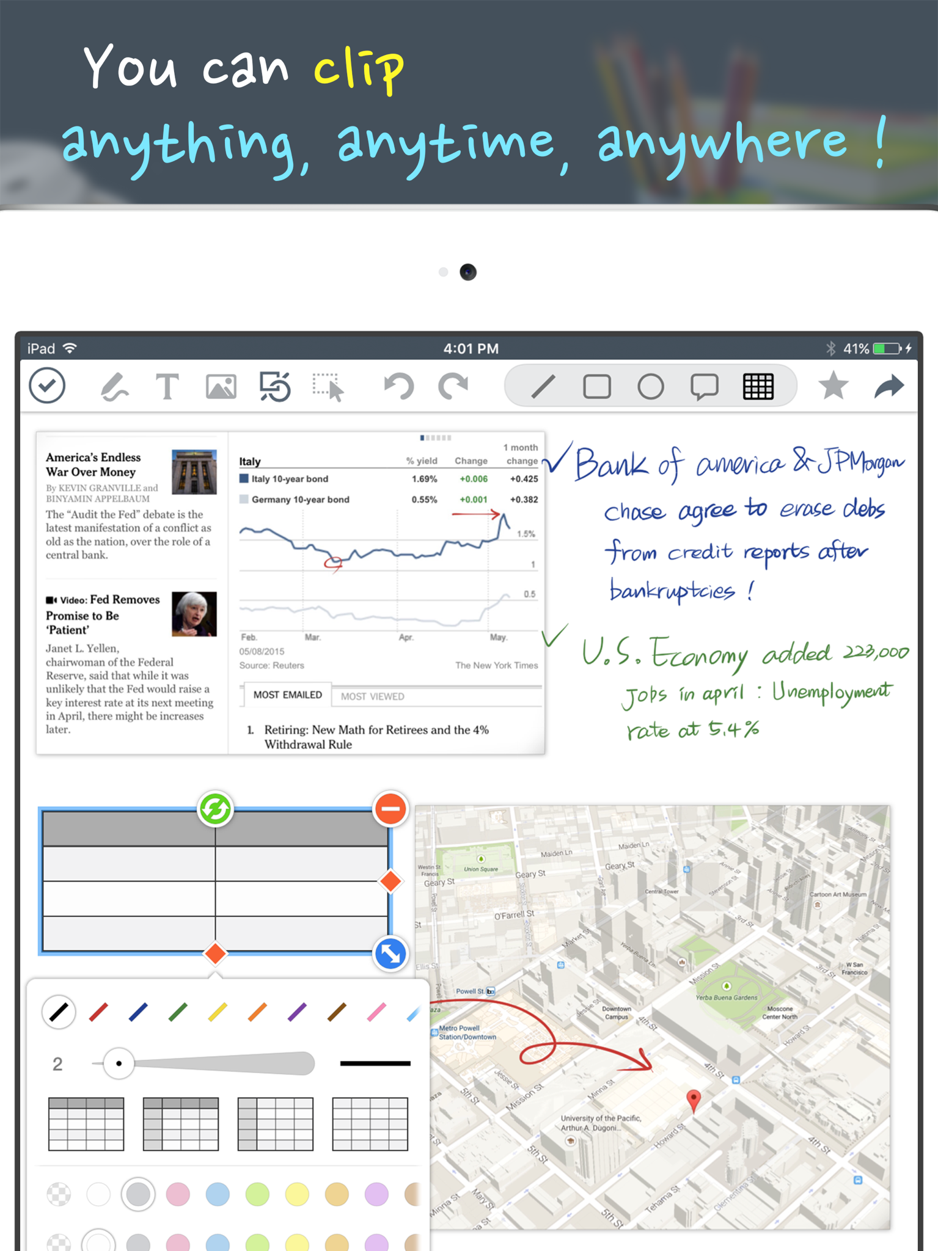
Task: Tap the share arrow icon
Action: [889, 386]
